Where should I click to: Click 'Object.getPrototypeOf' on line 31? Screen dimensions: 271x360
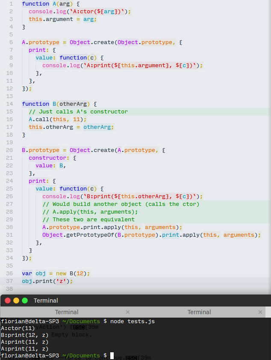[x=73, y=235]
